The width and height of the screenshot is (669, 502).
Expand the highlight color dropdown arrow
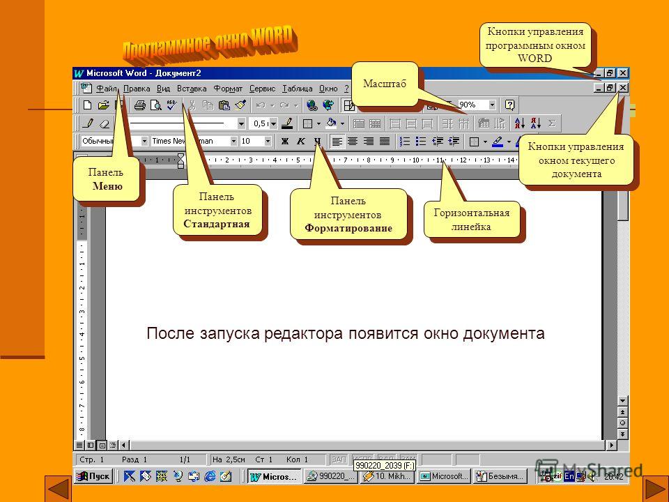[509, 142]
